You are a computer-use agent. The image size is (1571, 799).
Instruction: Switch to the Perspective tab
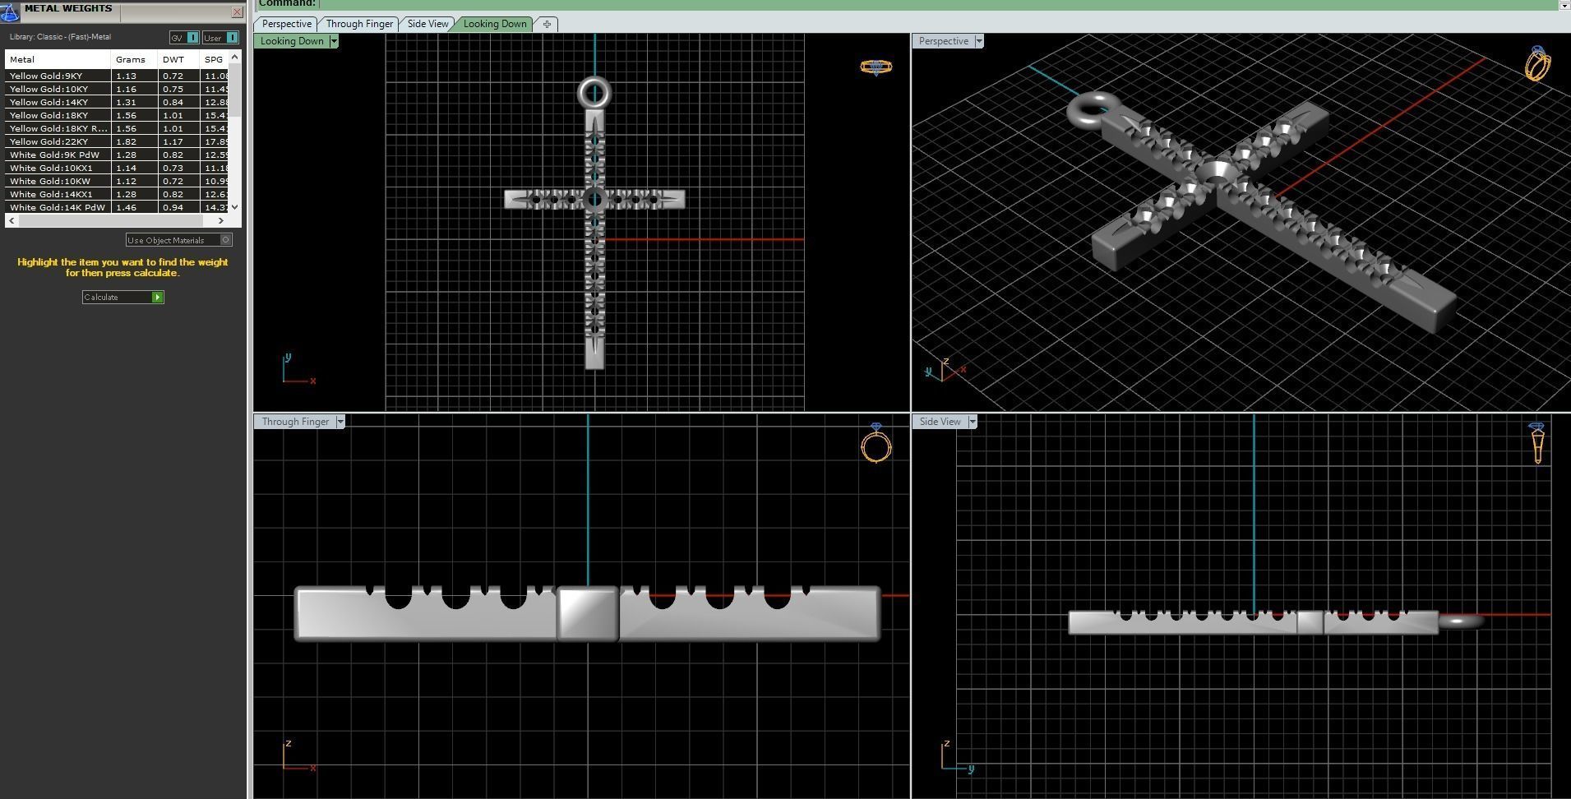click(x=286, y=24)
